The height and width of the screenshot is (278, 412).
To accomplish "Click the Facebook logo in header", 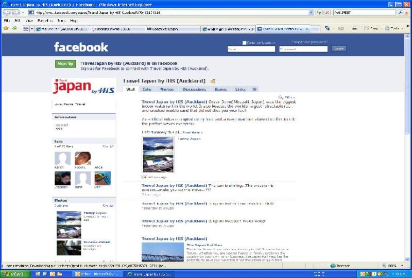I will tap(81, 47).
